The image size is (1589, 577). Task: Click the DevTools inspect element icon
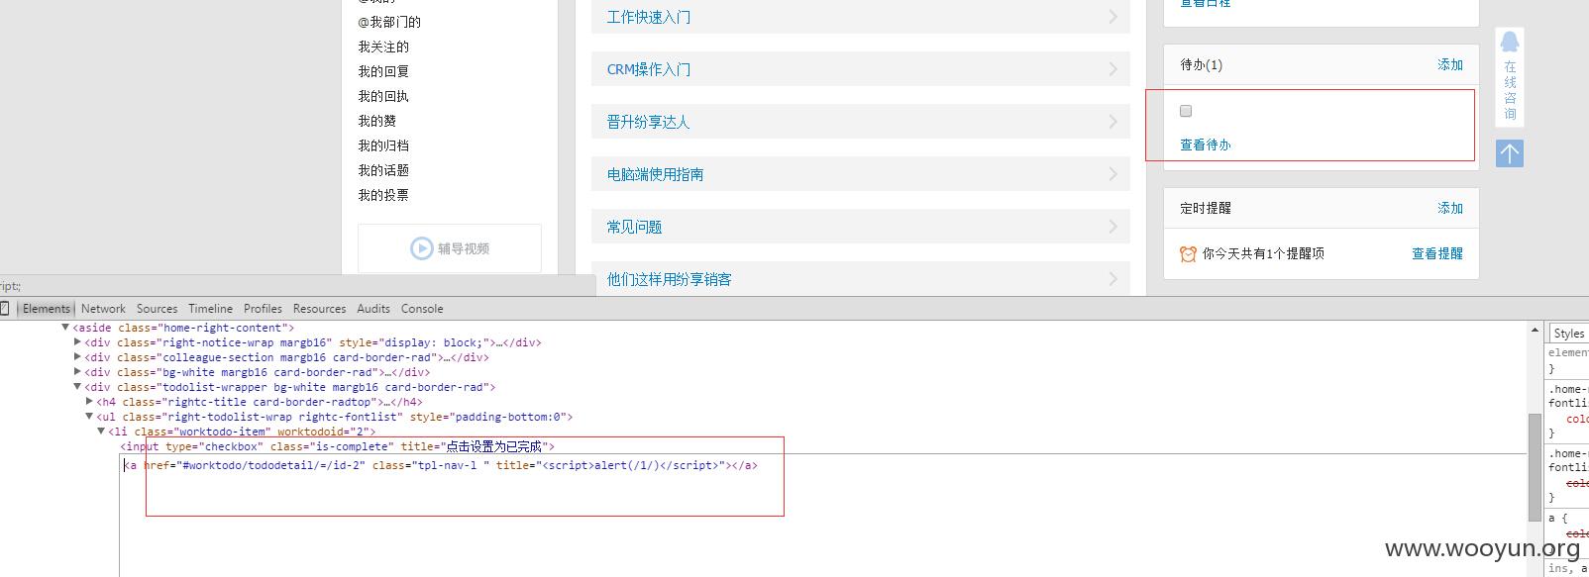pyautogui.click(x=4, y=309)
